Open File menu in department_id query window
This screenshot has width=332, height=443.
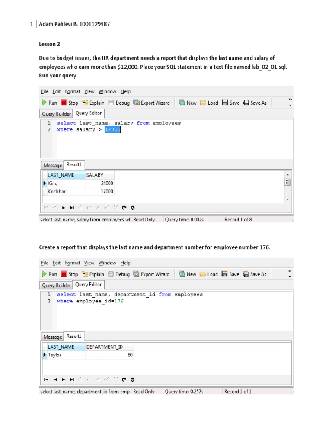[45, 263]
